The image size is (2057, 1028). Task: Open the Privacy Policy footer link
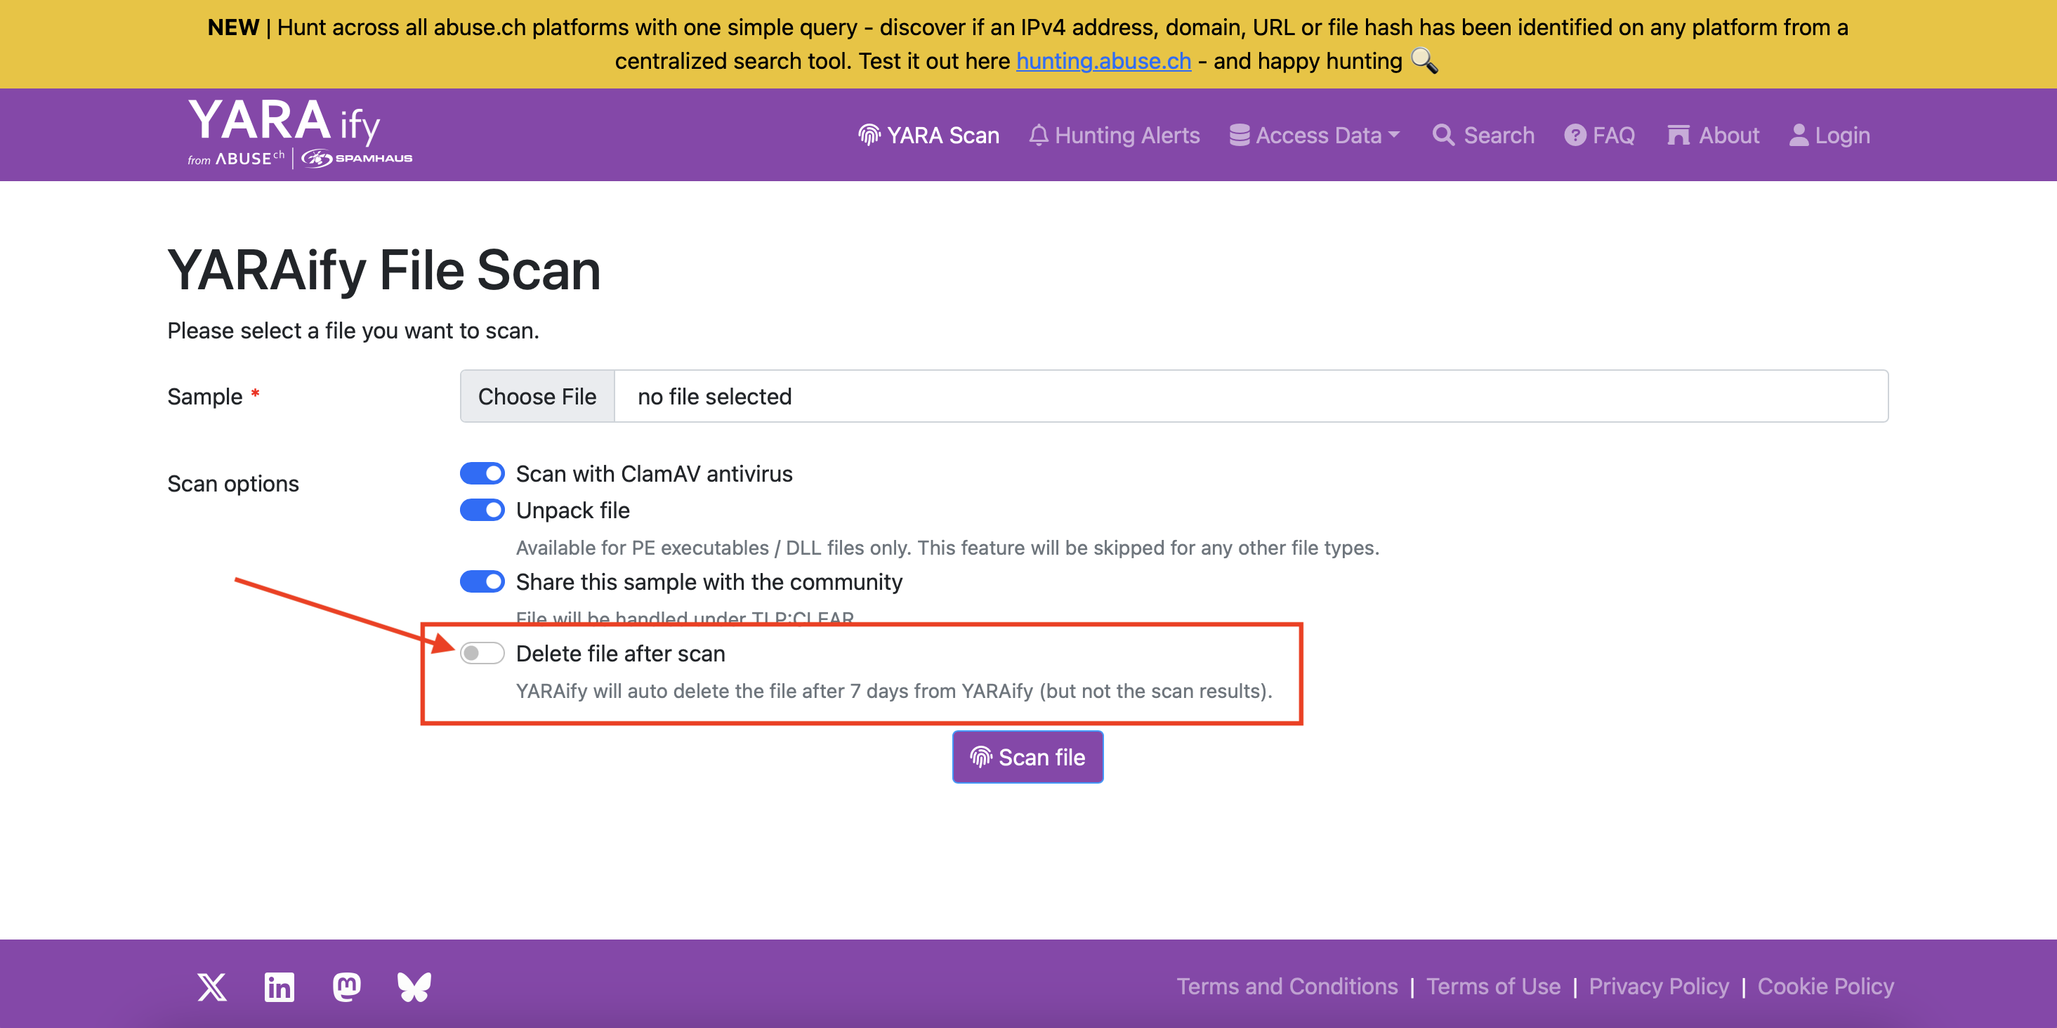tap(1659, 987)
